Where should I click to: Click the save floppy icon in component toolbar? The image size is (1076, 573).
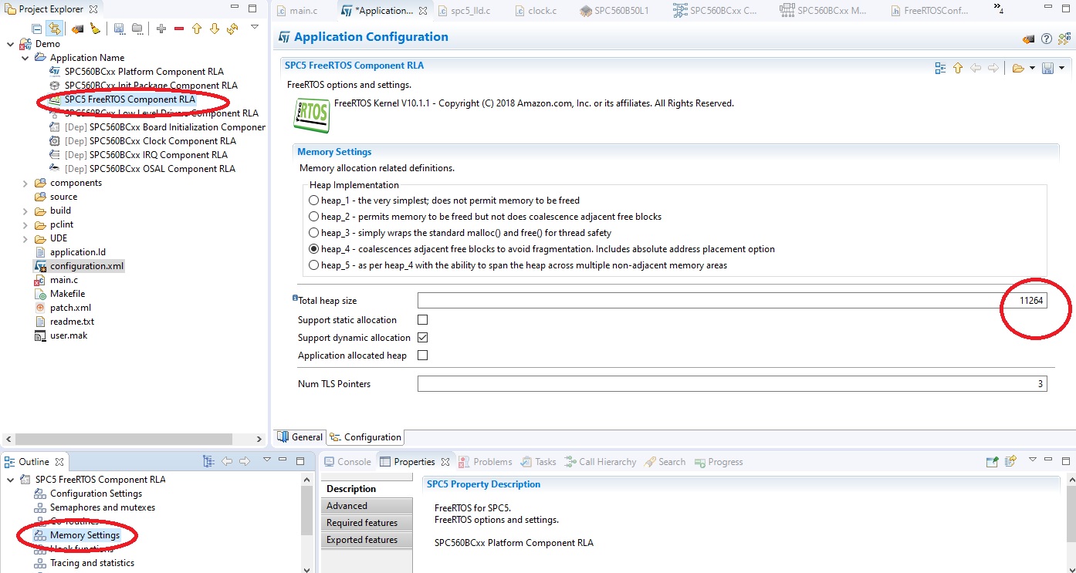(1048, 68)
